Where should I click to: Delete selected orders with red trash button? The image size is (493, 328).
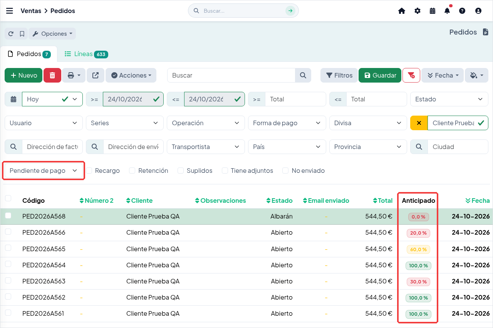pos(52,75)
